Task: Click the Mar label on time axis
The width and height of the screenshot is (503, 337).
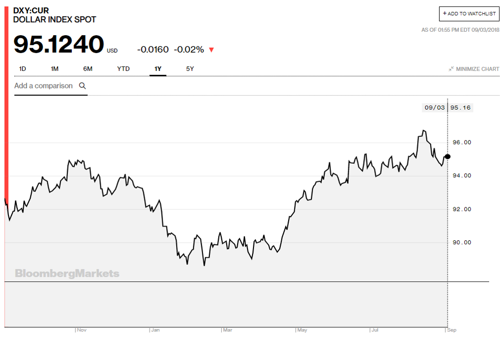Action: [228, 330]
